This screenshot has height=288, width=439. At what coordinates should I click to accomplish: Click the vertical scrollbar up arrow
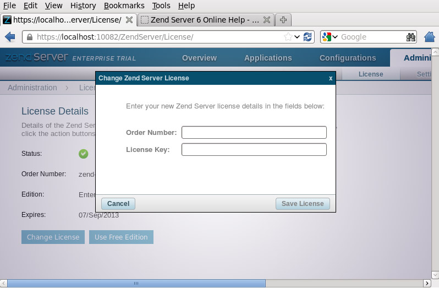(435, 52)
